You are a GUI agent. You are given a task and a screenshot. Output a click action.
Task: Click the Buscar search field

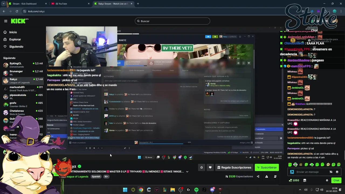pyautogui.click(x=172, y=21)
